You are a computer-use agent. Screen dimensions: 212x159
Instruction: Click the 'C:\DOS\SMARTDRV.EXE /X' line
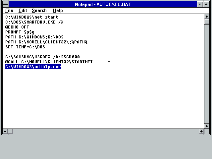pyautogui.click(x=34, y=22)
